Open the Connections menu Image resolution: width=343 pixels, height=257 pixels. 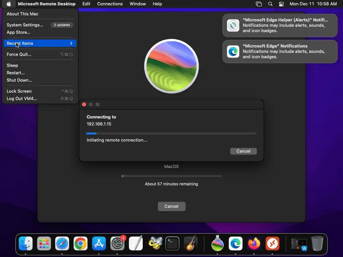pyautogui.click(x=110, y=4)
